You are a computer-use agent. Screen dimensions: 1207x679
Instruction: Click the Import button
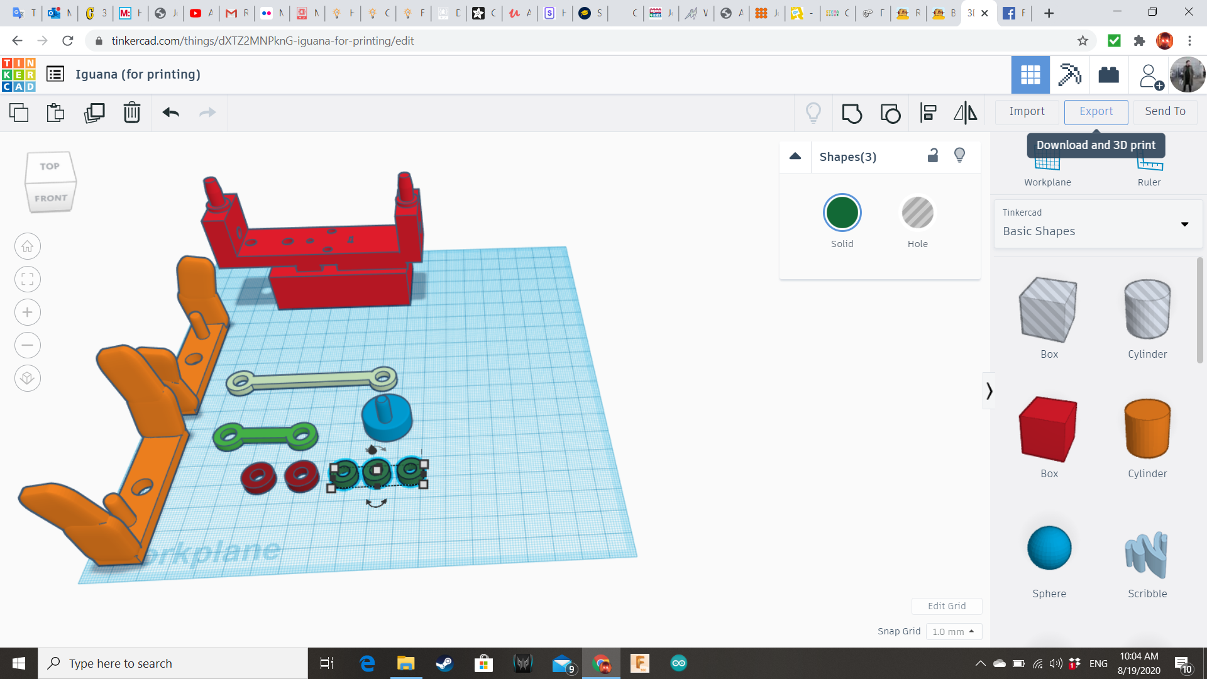(x=1027, y=111)
